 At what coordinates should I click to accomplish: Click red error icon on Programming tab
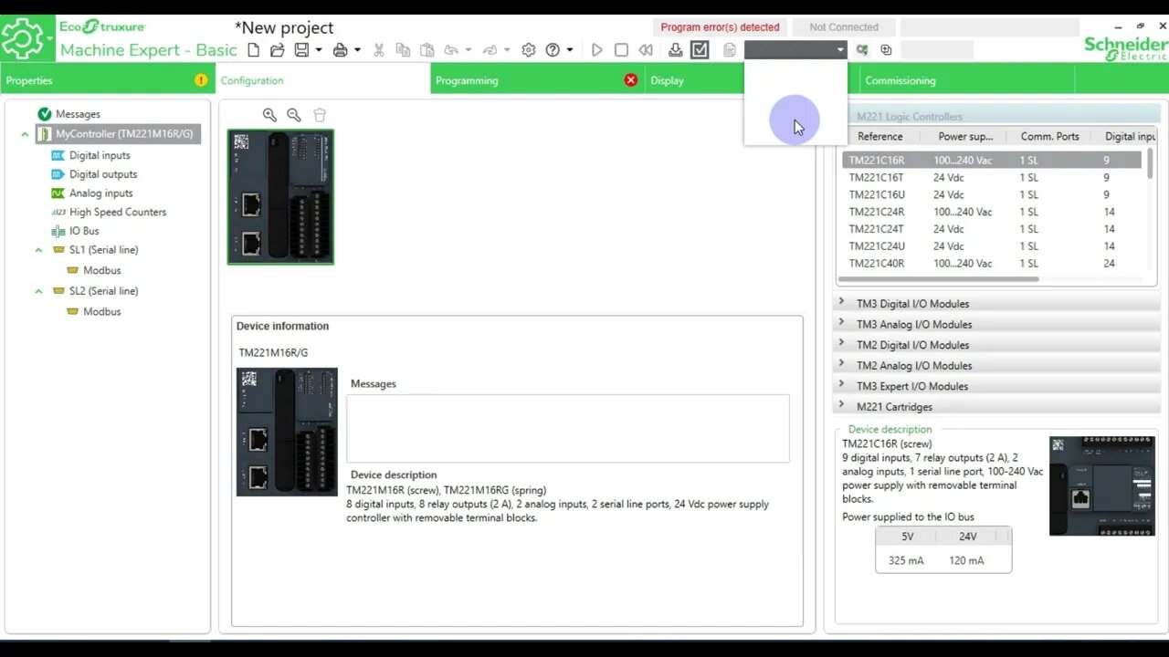(630, 80)
